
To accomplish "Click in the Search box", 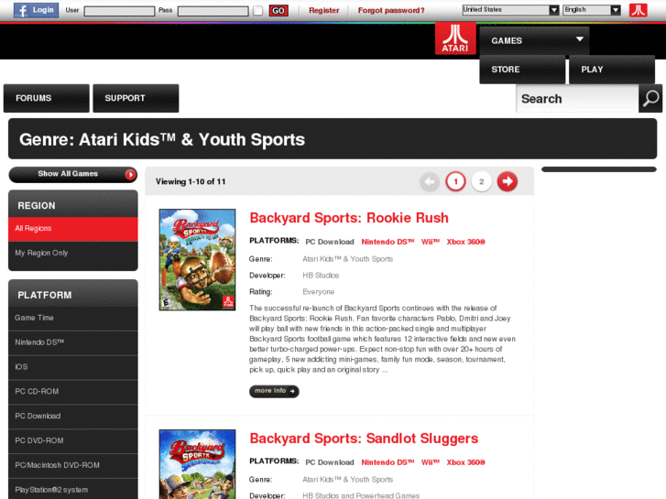I will [x=578, y=99].
